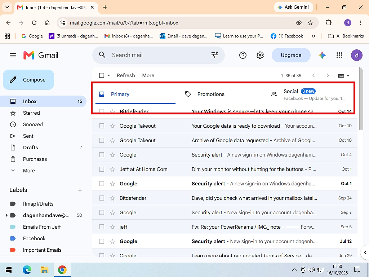Screen dimensions: 369x277
Task: Select the Jeff at At Home Com. email
Action: coord(101,170)
